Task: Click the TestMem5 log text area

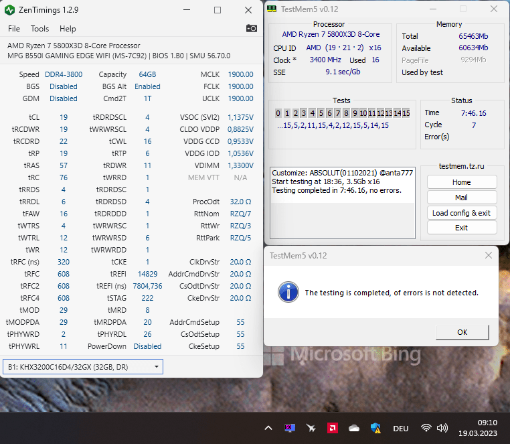Action: pos(343,203)
